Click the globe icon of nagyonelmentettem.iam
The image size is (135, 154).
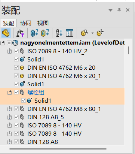pyautogui.click(x=15, y=43)
